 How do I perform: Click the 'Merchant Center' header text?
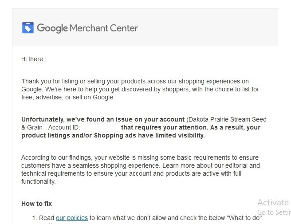click(x=104, y=28)
